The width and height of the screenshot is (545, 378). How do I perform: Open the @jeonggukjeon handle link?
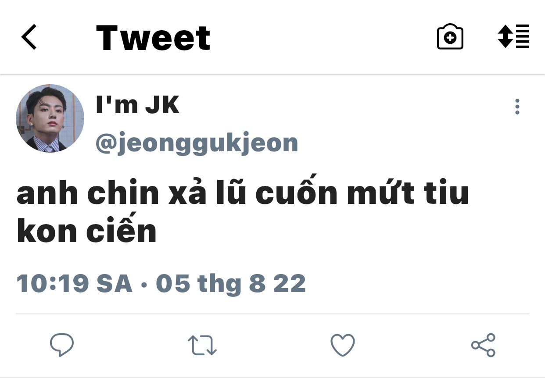point(197,143)
